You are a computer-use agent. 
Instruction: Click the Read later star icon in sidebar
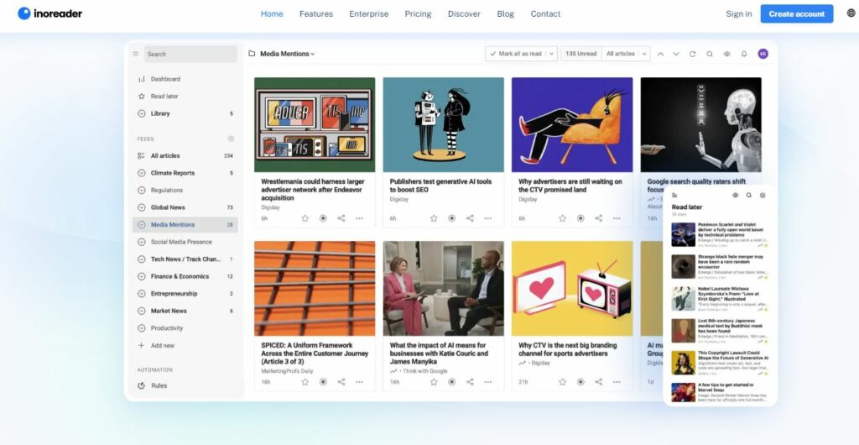coord(141,96)
